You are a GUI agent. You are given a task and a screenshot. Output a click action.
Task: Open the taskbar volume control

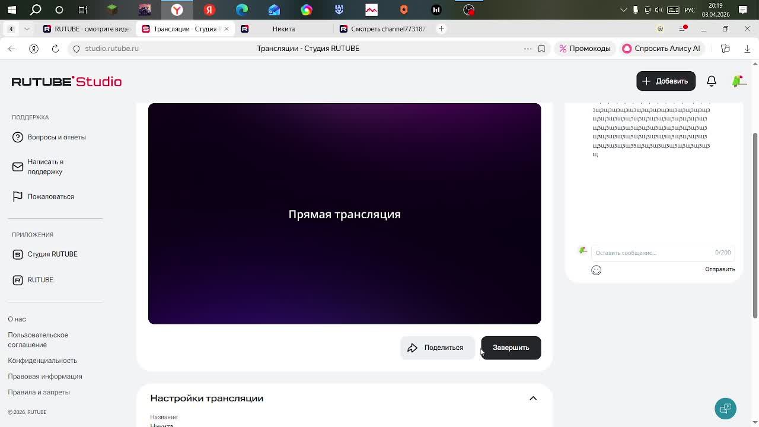point(660,10)
